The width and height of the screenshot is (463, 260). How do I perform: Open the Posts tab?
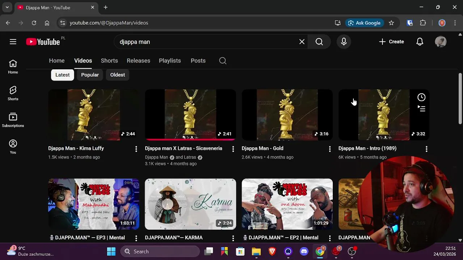[198, 61]
